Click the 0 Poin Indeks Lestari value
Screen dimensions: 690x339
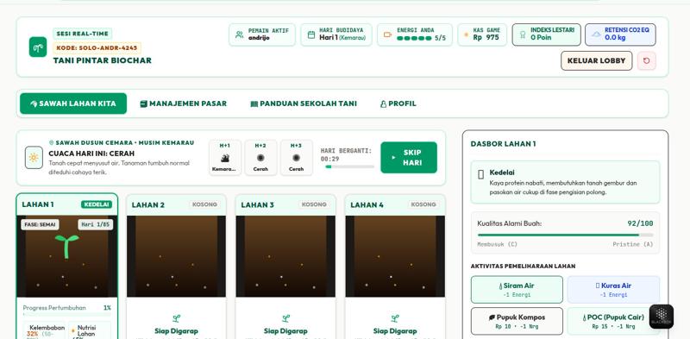[541, 38]
